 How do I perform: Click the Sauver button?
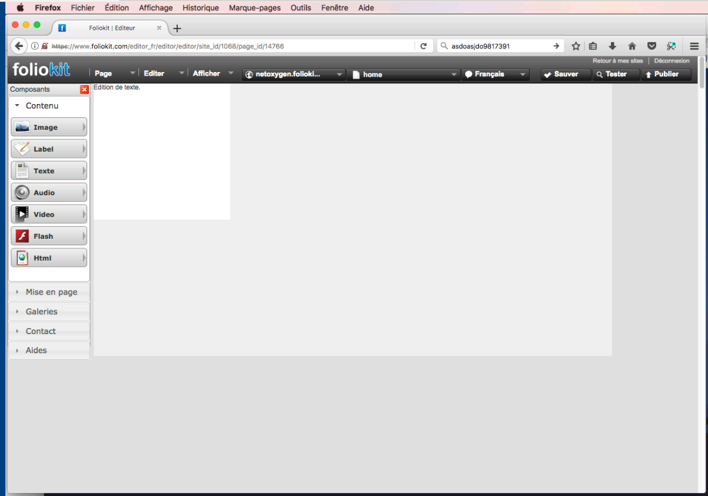tap(561, 74)
